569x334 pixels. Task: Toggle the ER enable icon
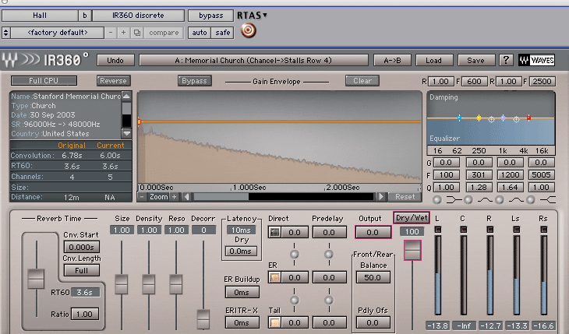point(275,277)
